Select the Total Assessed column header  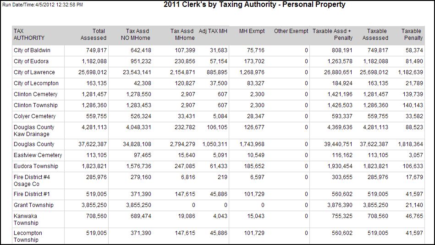pos(93,34)
